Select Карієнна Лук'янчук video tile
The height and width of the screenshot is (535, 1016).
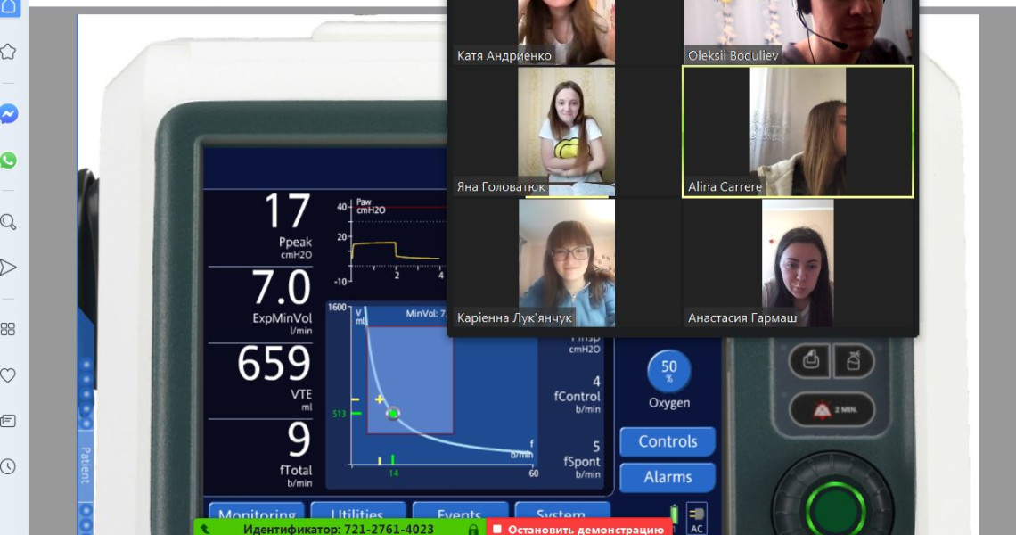566,263
